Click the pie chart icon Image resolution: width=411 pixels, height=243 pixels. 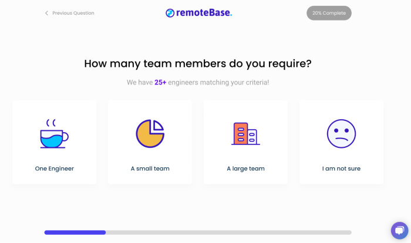point(150,134)
